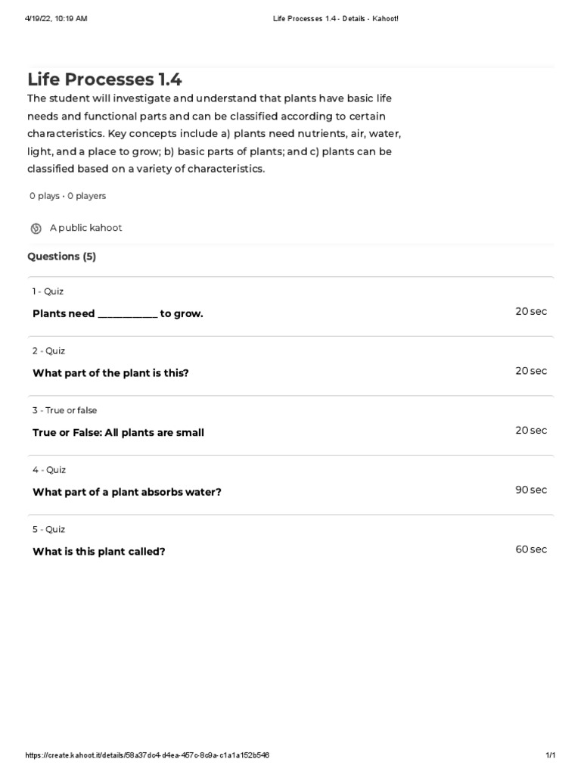Click the 20 sec timer on question 3

click(531, 431)
